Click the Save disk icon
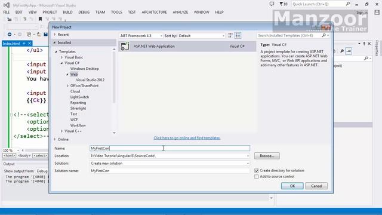The width and height of the screenshot is (382, 215). (x=45, y=35)
